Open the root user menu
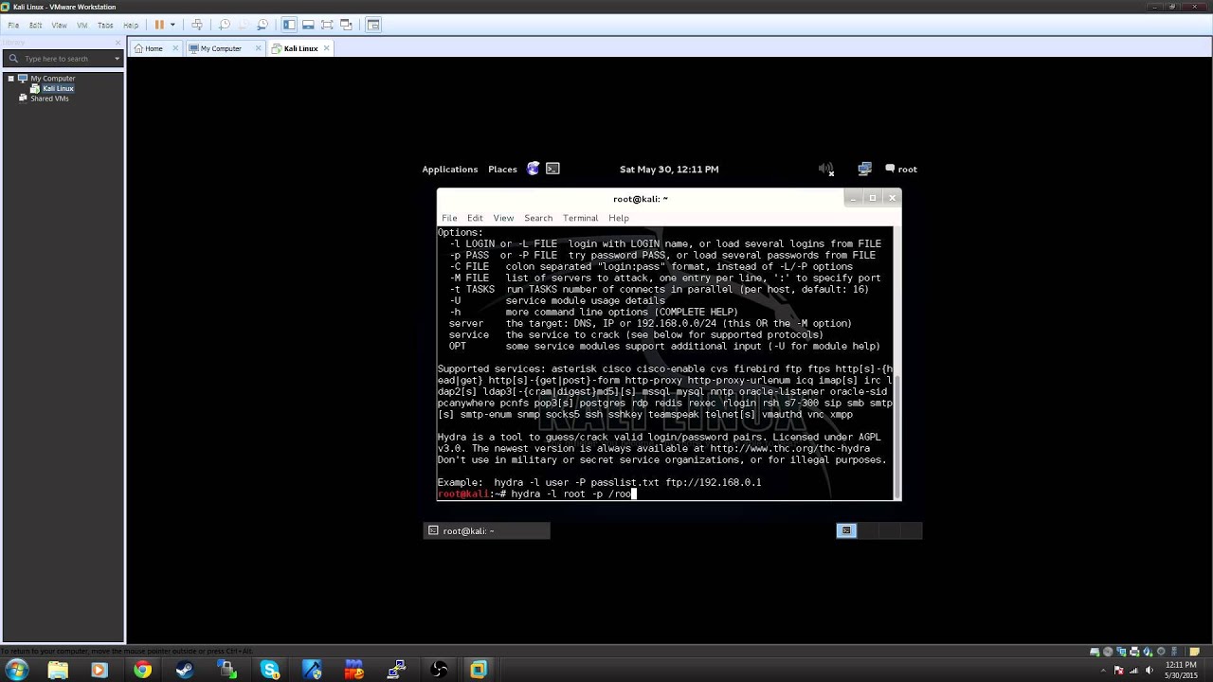This screenshot has width=1213, height=682. pyautogui.click(x=901, y=170)
